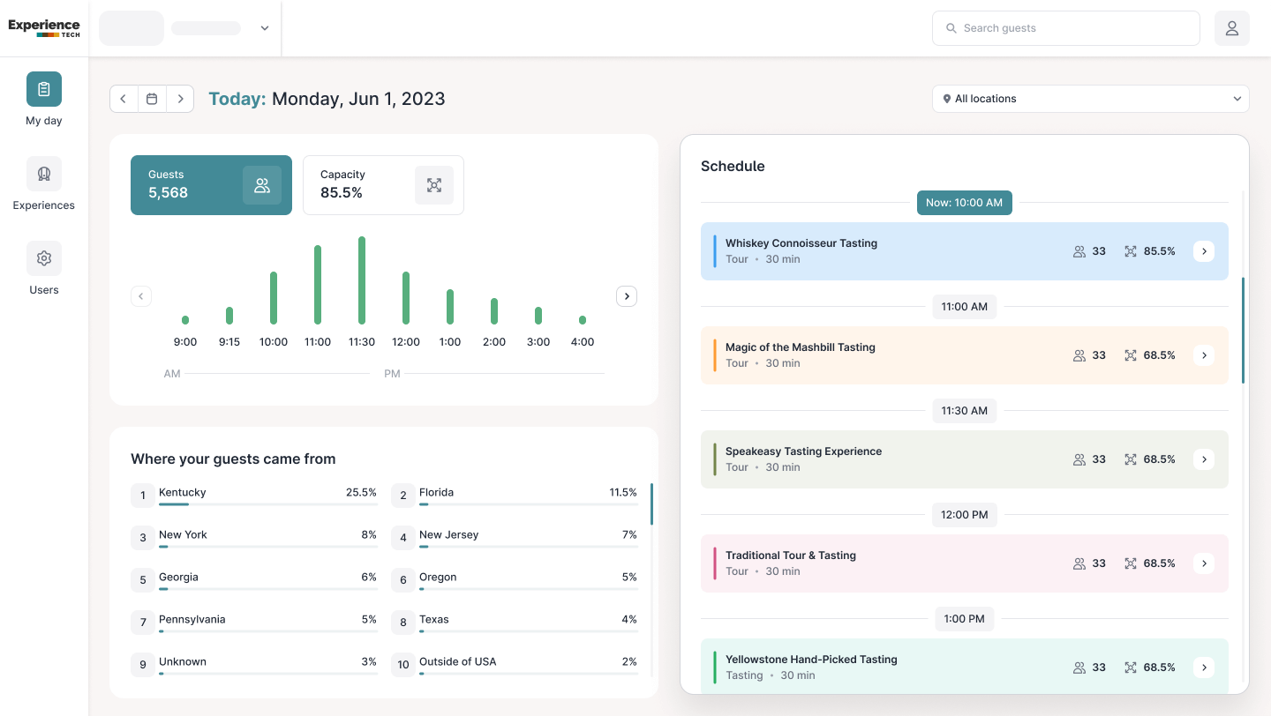Click the date text Monday, Jun 1, 2023
Image resolution: width=1271 pixels, height=716 pixels.
(358, 99)
